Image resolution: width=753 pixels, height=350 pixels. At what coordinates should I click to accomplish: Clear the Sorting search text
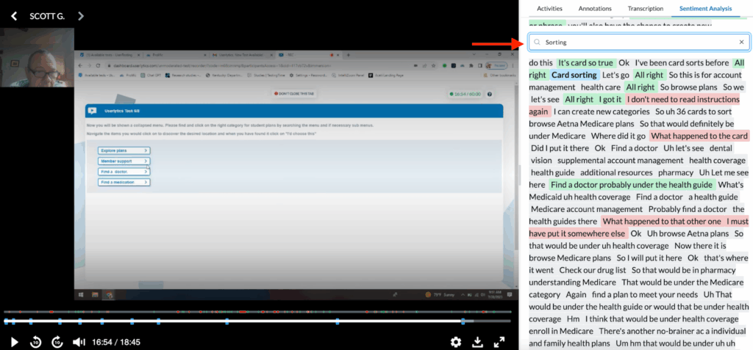tap(741, 43)
